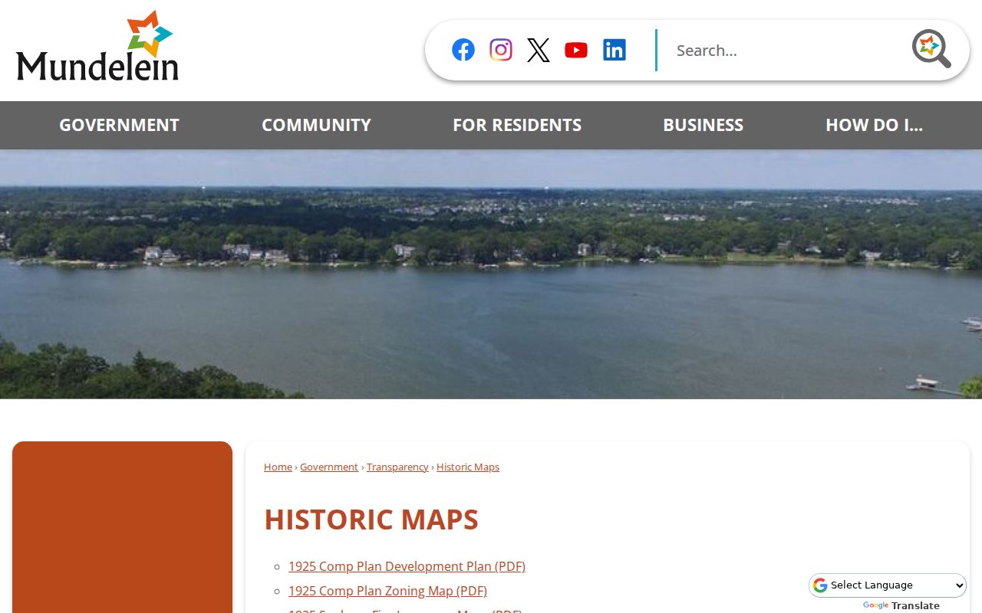
Task: Expand the Select Language dropdown
Action: point(888,585)
